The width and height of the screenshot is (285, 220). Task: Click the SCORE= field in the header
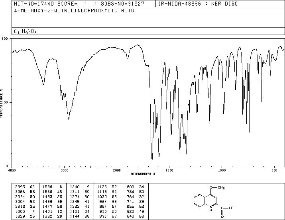tap(77, 4)
